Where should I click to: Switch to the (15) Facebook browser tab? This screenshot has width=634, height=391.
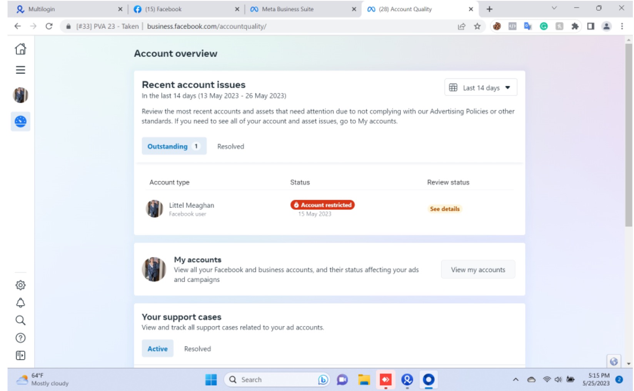pos(185,9)
